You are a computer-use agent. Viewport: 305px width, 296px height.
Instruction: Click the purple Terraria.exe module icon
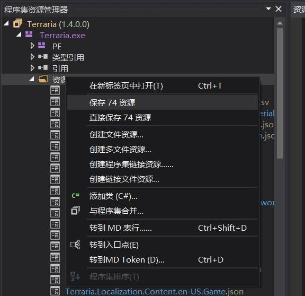(29, 34)
